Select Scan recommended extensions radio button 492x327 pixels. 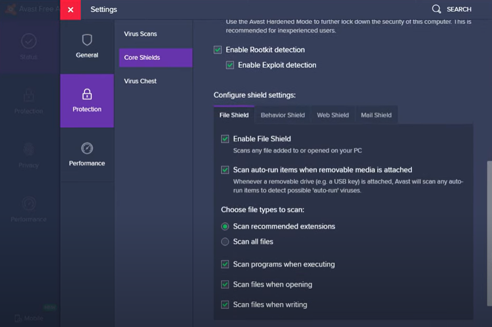point(225,226)
